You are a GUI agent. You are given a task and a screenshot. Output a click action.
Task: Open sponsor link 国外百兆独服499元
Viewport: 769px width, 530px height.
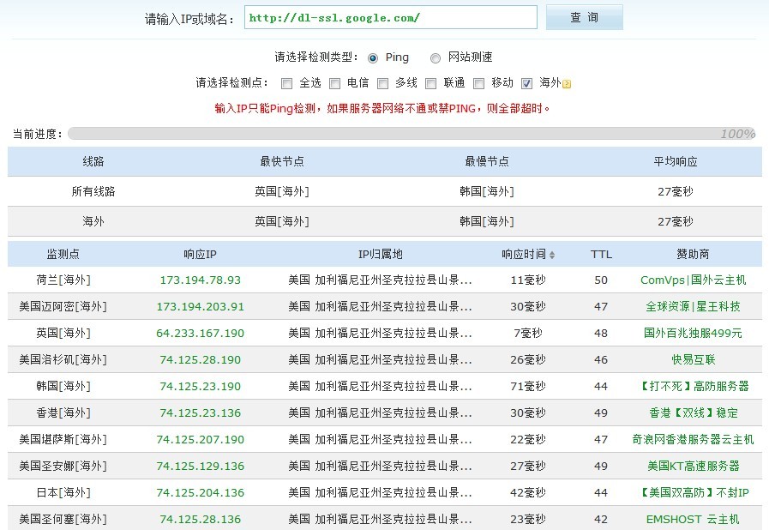click(x=693, y=334)
